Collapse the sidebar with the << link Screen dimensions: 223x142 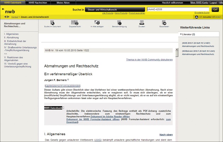point(6,53)
